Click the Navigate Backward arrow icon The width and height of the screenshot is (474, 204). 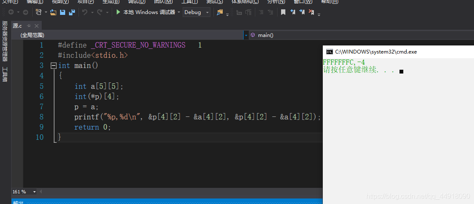(11, 12)
